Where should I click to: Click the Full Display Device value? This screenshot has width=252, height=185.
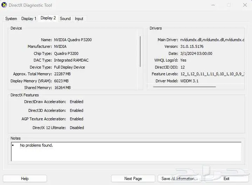(69, 67)
